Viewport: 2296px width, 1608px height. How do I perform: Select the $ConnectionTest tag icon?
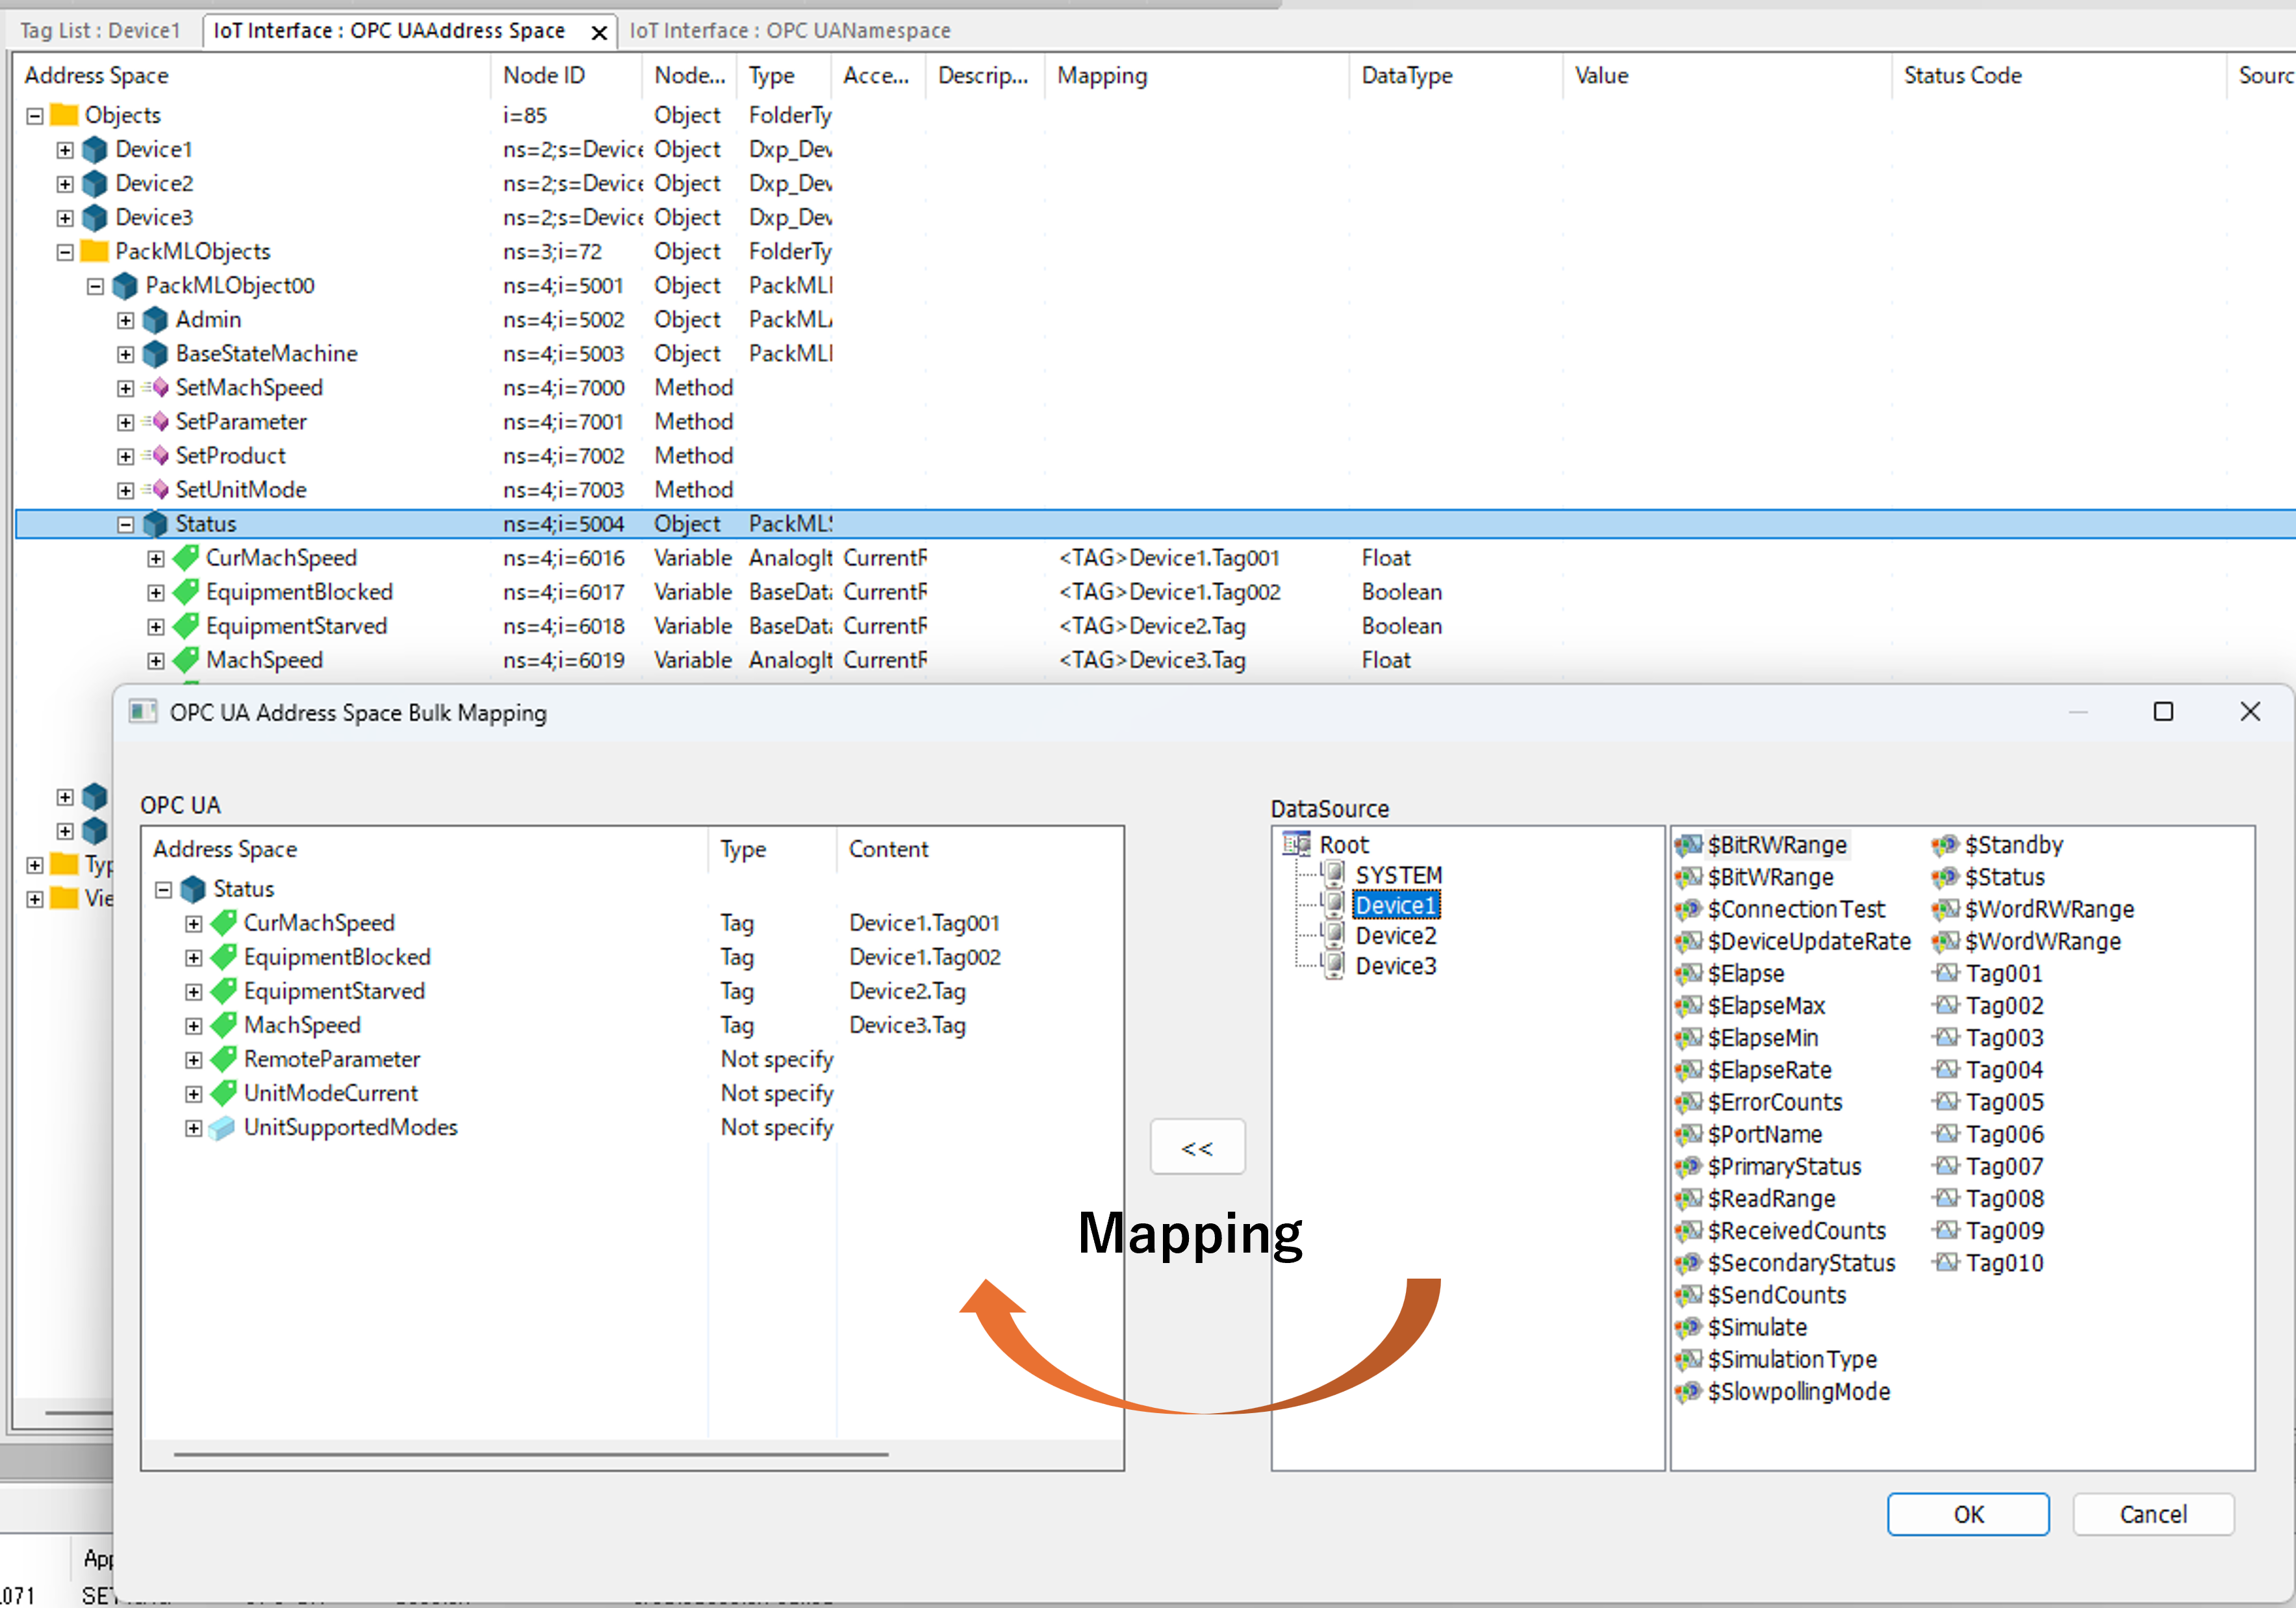point(1688,910)
